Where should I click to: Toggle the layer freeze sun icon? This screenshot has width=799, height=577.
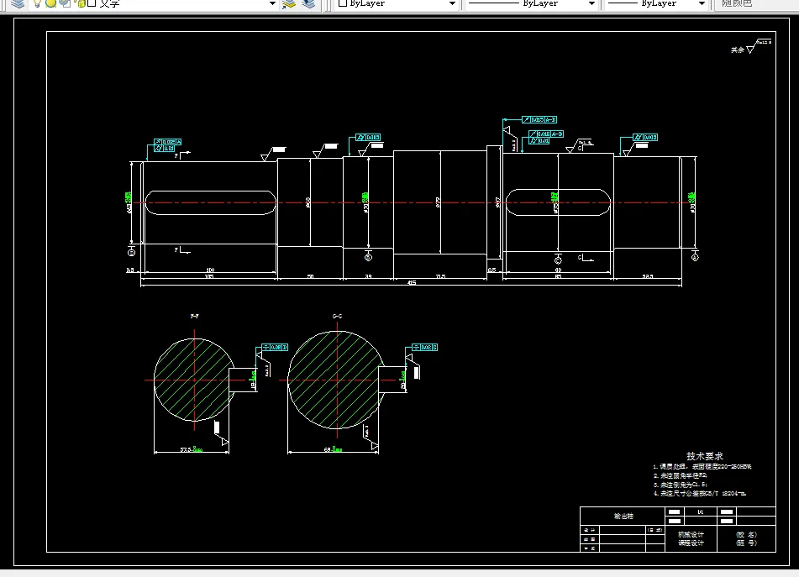tap(50, 3)
